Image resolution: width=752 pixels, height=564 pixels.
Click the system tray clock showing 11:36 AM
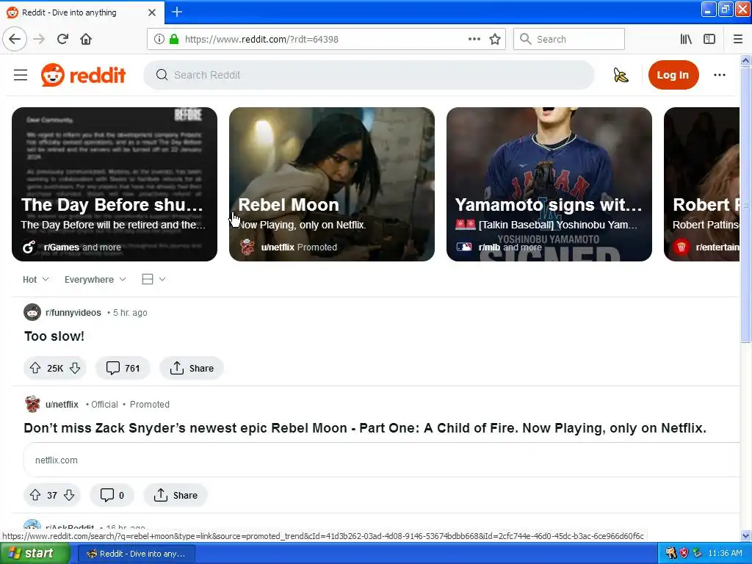pyautogui.click(x=725, y=554)
